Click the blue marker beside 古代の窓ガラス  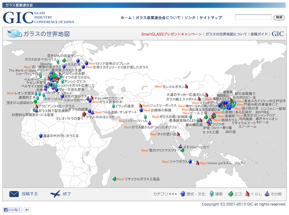tap(62, 96)
